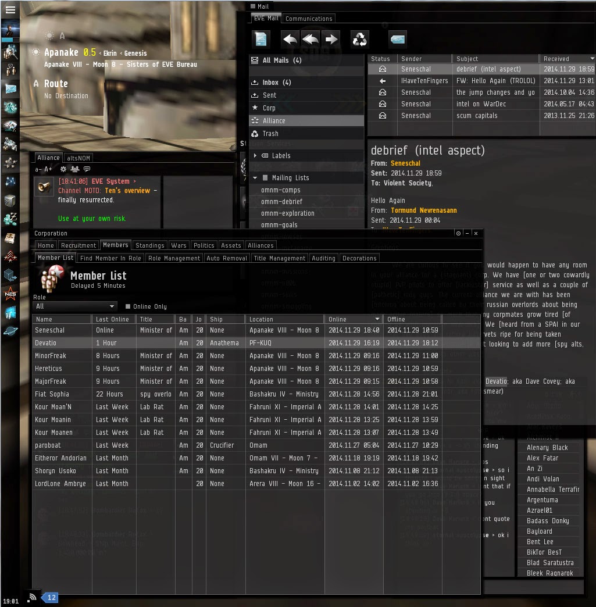Screen dimensions: 596x607
Task: Open the Assets safe icon in Neocom
Action: 10,200
